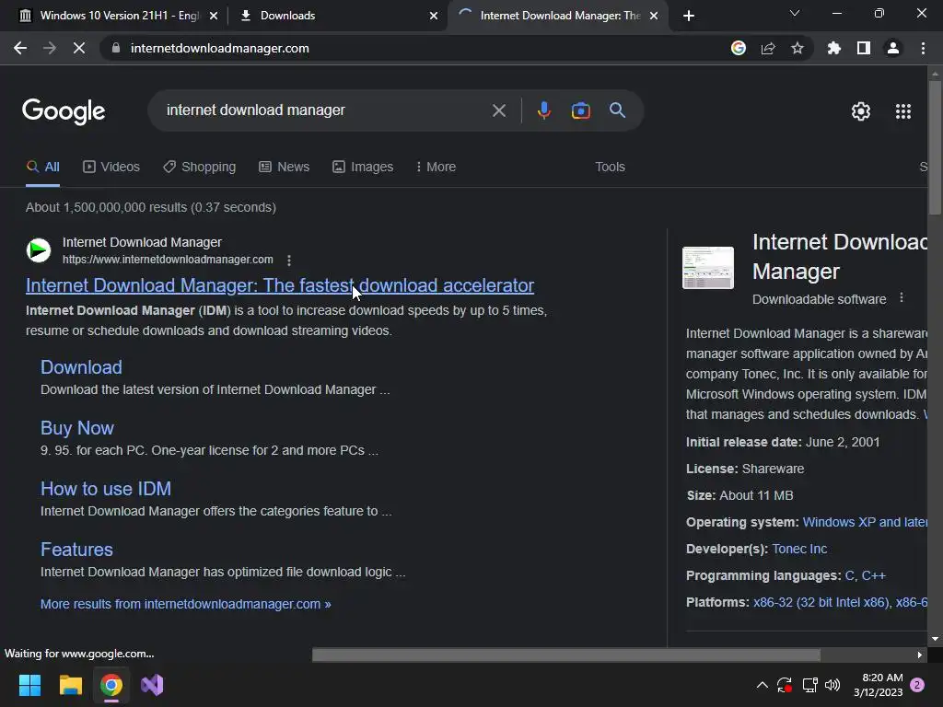This screenshot has width=943, height=707.
Task: Open File Explorer from the taskbar
Action: (x=70, y=685)
